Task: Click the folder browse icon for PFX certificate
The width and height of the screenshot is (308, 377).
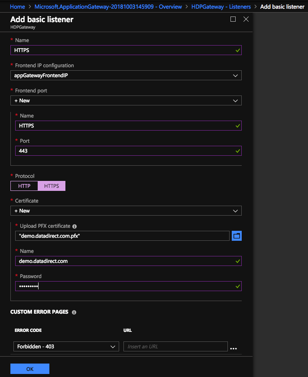Action: pos(237,236)
